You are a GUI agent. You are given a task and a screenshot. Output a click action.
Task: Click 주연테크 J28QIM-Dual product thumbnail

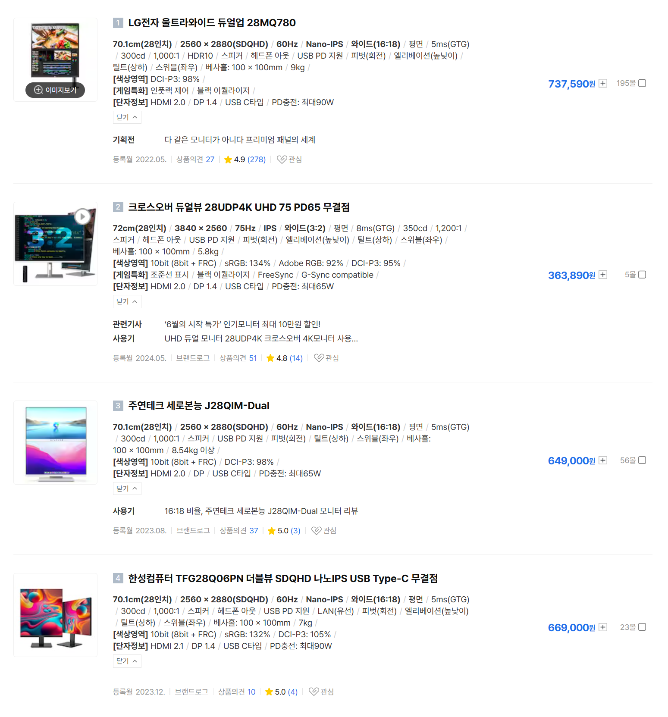point(56,443)
